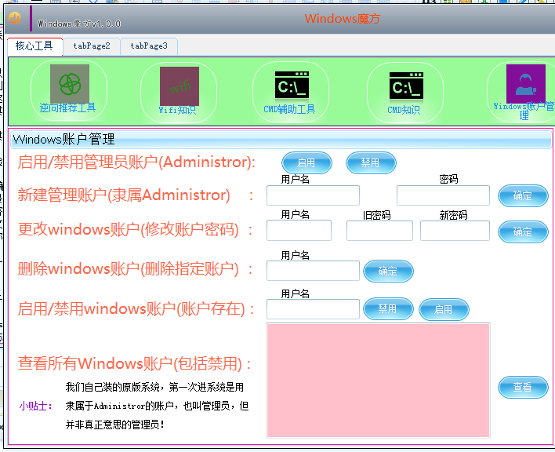The image size is (555, 452).
Task: Click 启用 for the specified Windows account
Action: [x=444, y=310]
